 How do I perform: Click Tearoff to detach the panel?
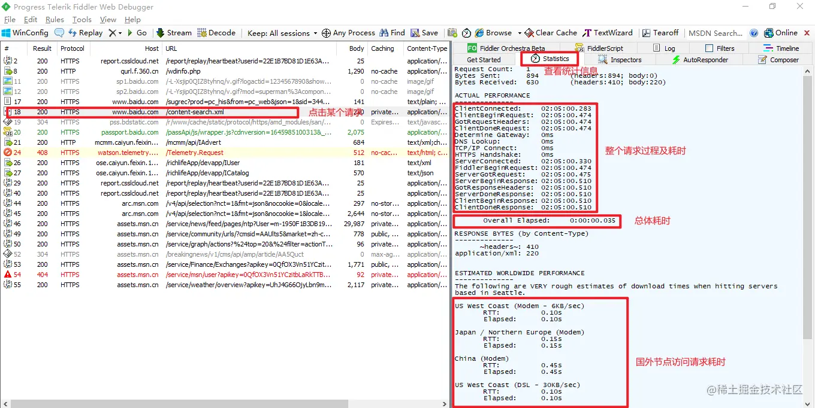click(x=660, y=33)
